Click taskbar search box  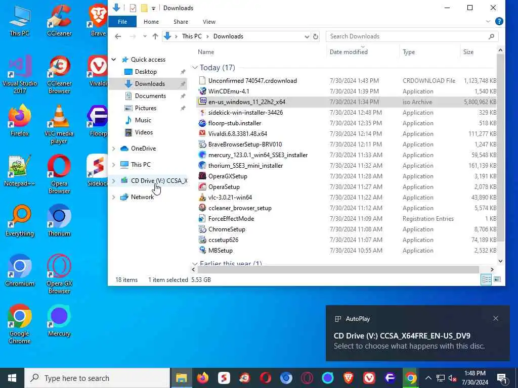pyautogui.click(x=98, y=378)
